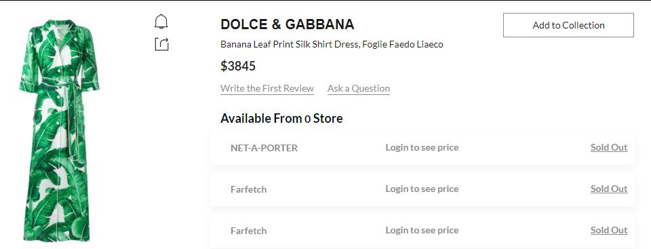This screenshot has height=249, width=651.
Task: Click the Available From 0 Store heading
Action: point(281,119)
